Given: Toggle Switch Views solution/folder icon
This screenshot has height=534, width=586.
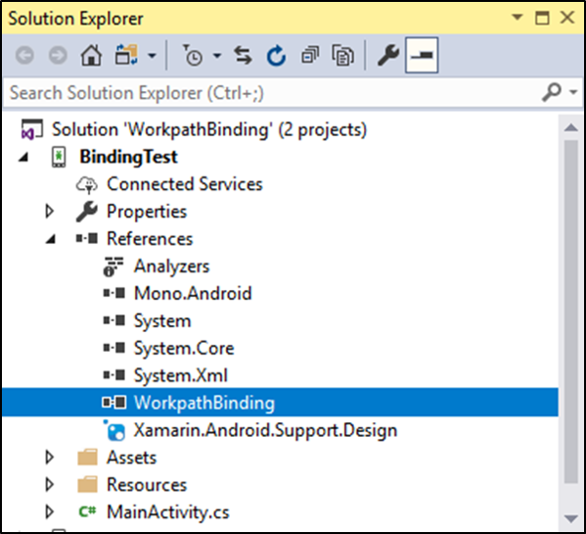Looking at the screenshot, I should pyautogui.click(x=126, y=56).
